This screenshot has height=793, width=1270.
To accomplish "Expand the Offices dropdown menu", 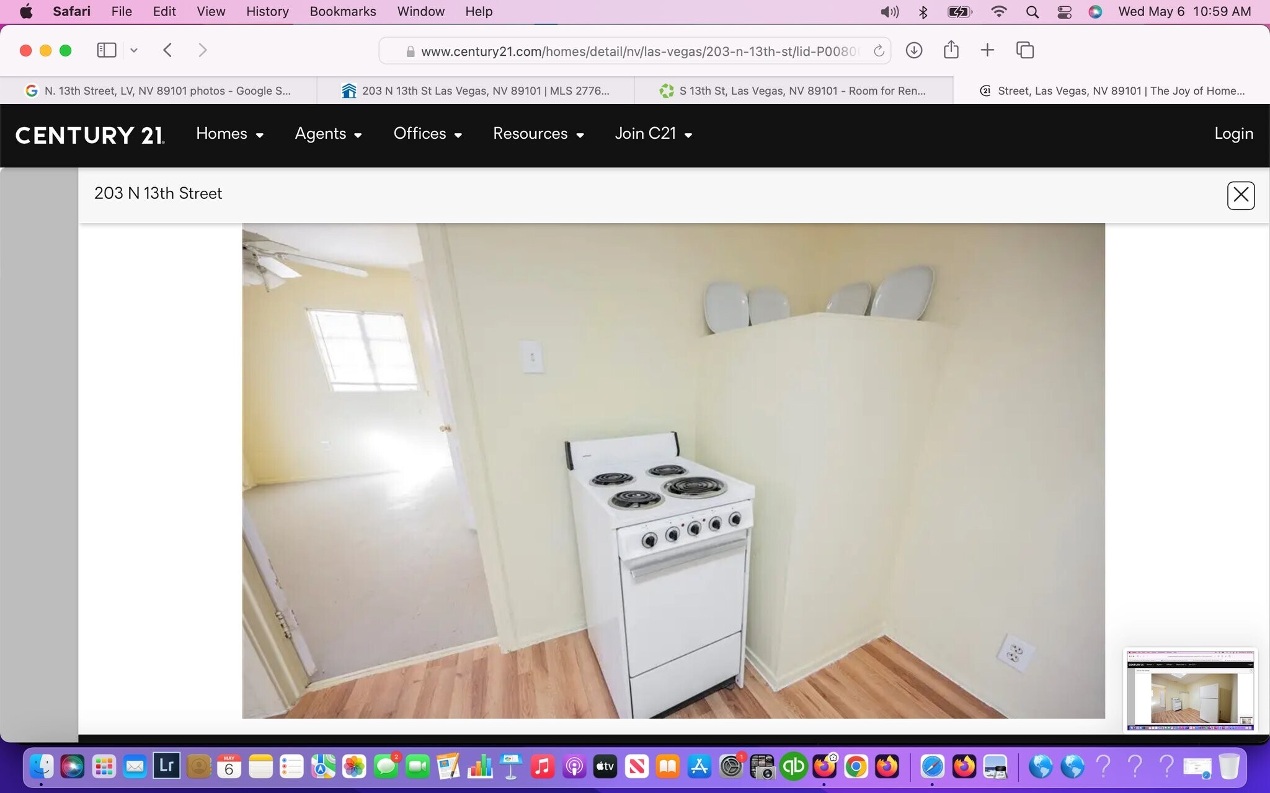I will (x=427, y=134).
